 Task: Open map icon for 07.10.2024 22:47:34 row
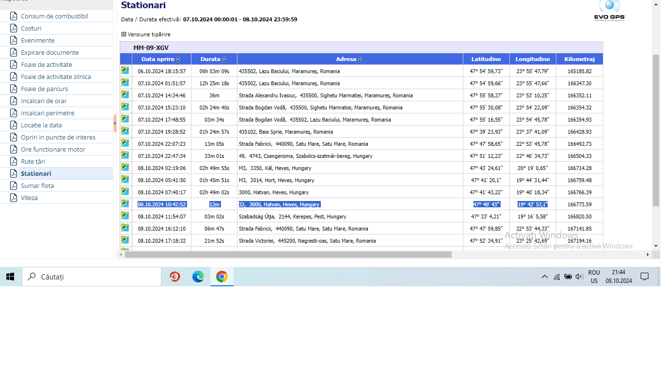pyautogui.click(x=125, y=155)
